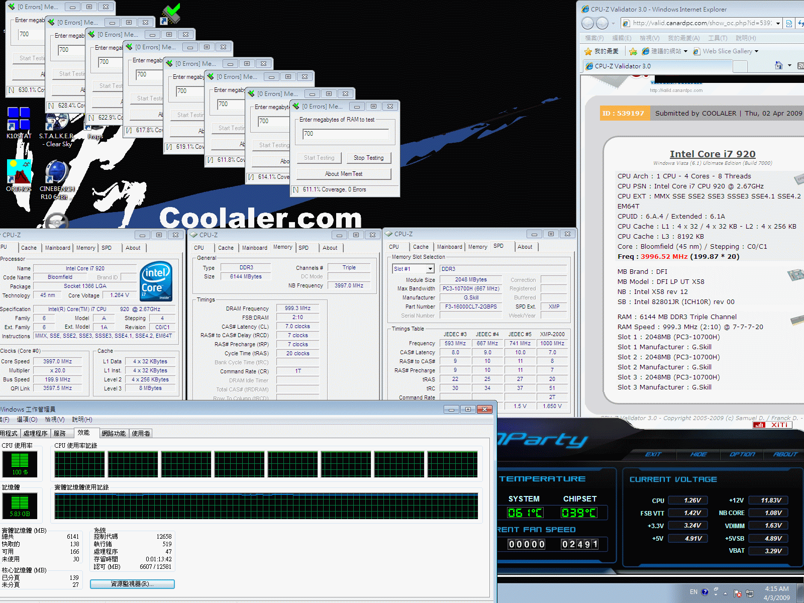
Task: Click the EN language indicator in taskbar
Action: [x=693, y=592]
